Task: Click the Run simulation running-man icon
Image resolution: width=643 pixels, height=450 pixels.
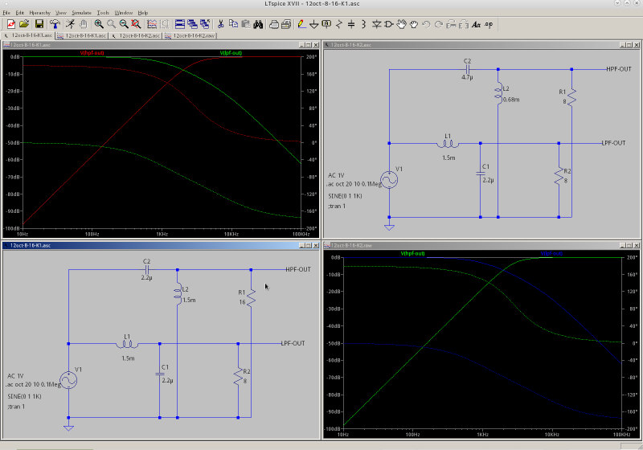Action: click(x=69, y=24)
